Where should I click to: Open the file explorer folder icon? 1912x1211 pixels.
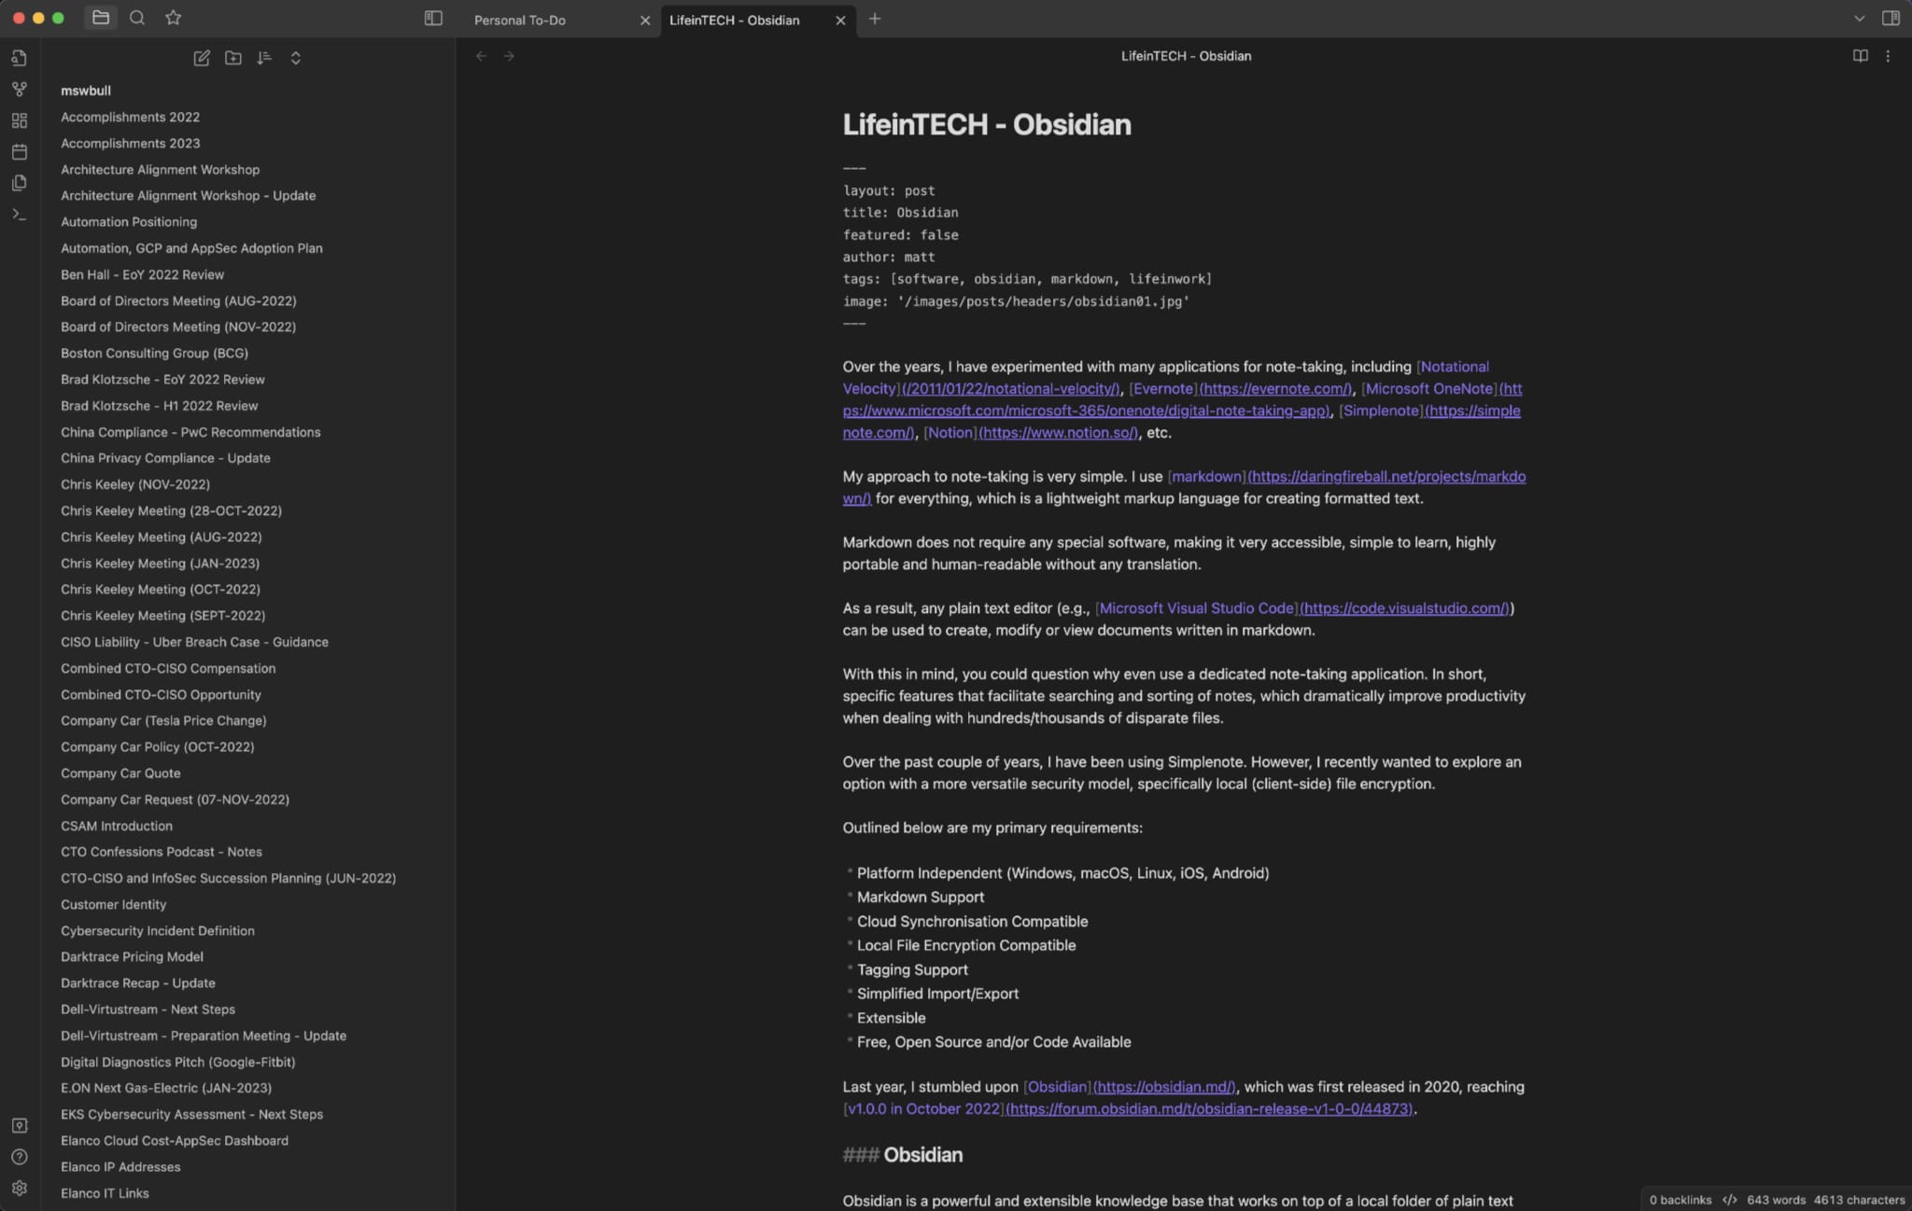click(x=101, y=18)
